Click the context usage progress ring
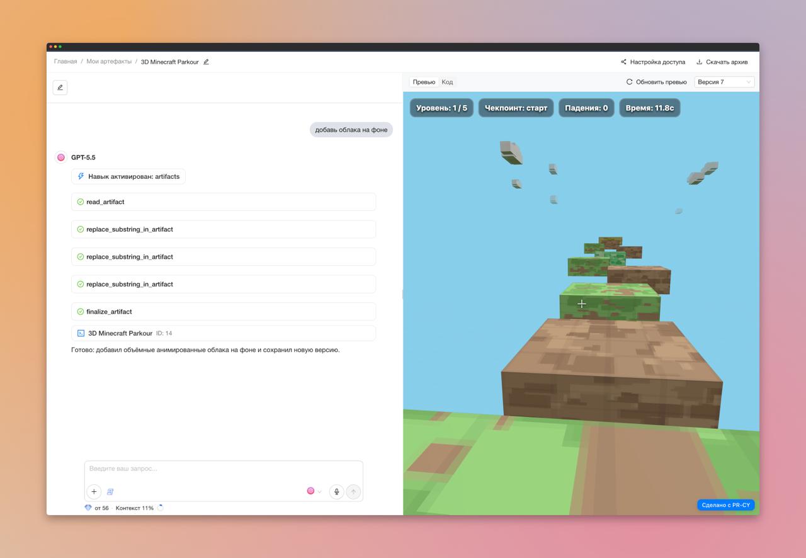 point(160,508)
